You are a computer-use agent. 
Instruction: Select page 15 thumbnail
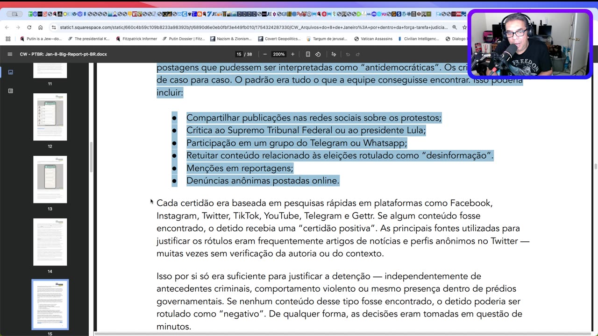tap(50, 304)
